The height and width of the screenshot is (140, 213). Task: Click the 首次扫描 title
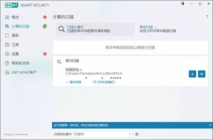[x=72, y=61]
